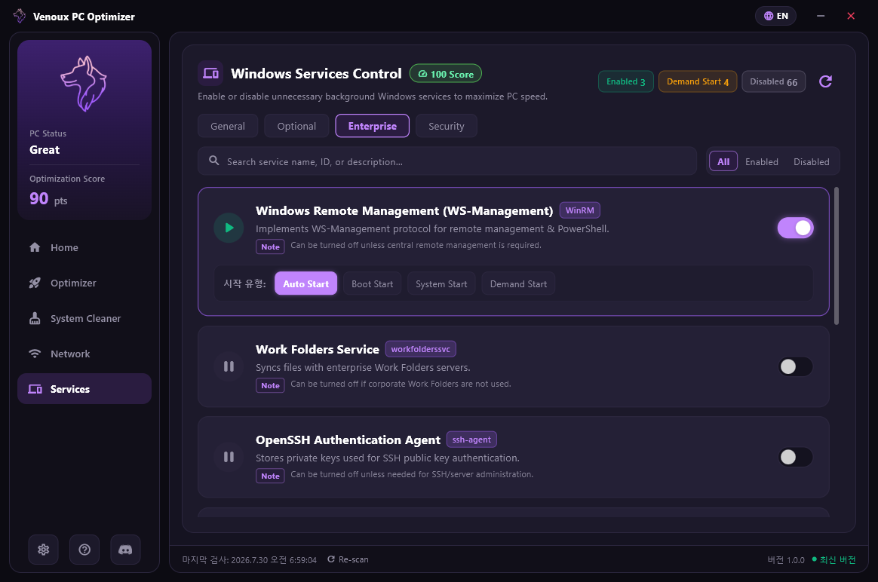Click the WinRM service ID tag

coord(579,210)
